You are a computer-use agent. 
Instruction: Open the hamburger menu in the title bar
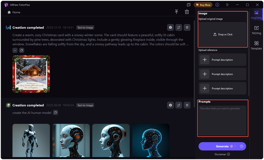(227, 5)
